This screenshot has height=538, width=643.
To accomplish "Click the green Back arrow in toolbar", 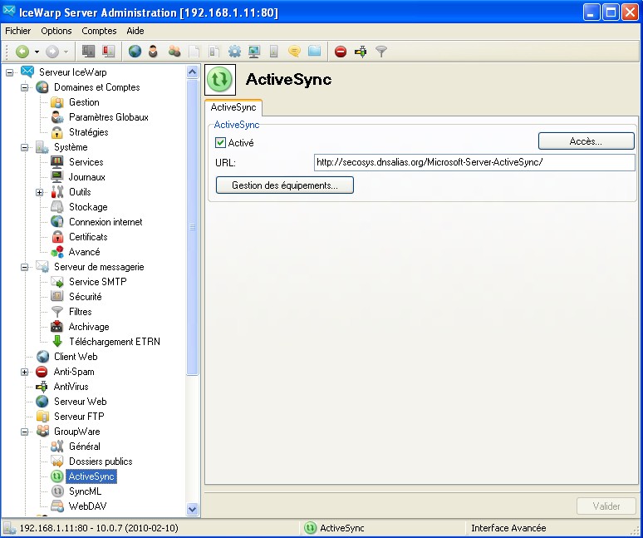I will (22, 52).
